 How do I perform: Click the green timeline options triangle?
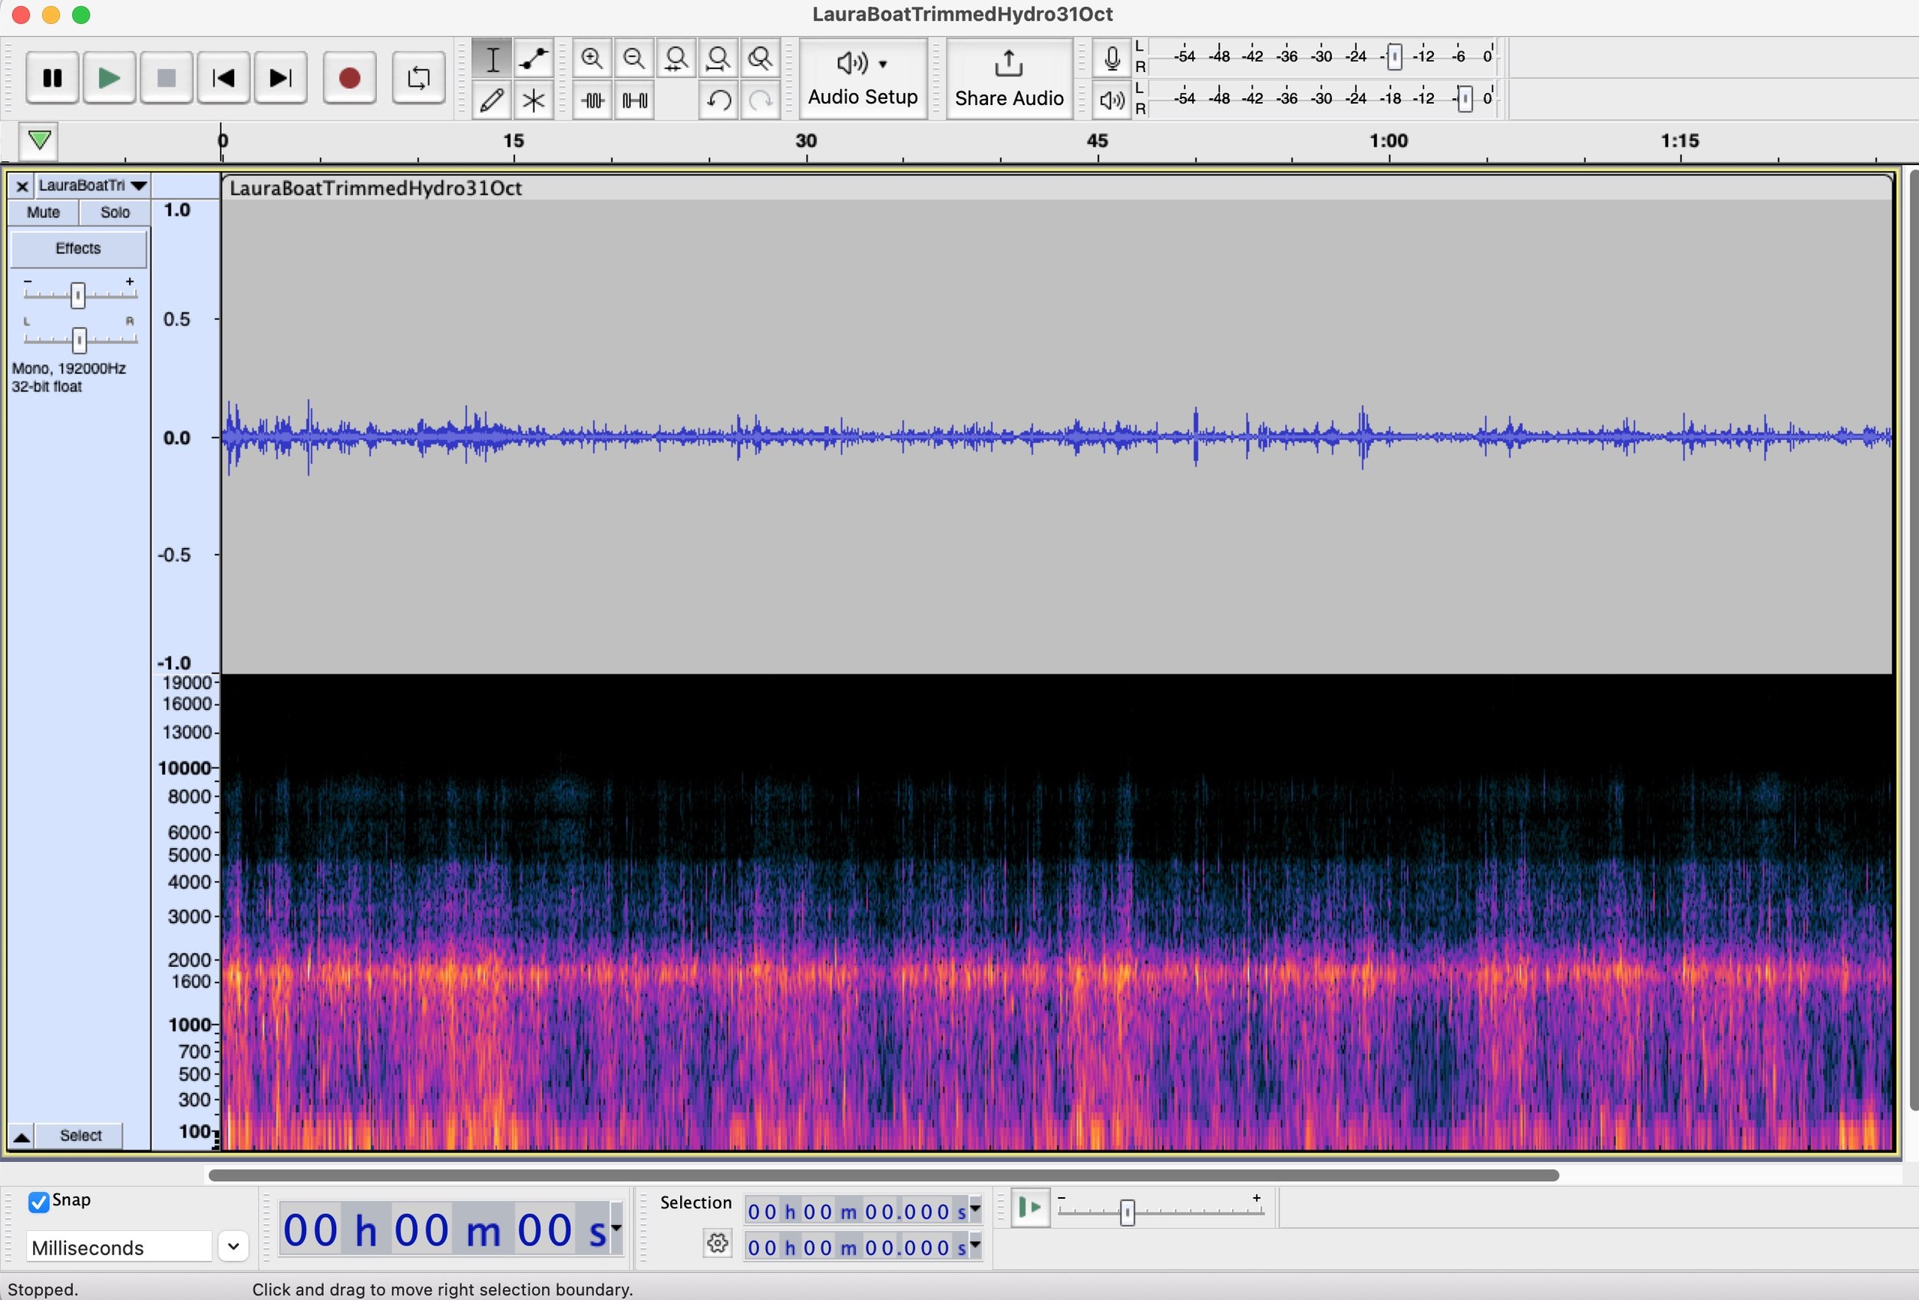pos(39,140)
